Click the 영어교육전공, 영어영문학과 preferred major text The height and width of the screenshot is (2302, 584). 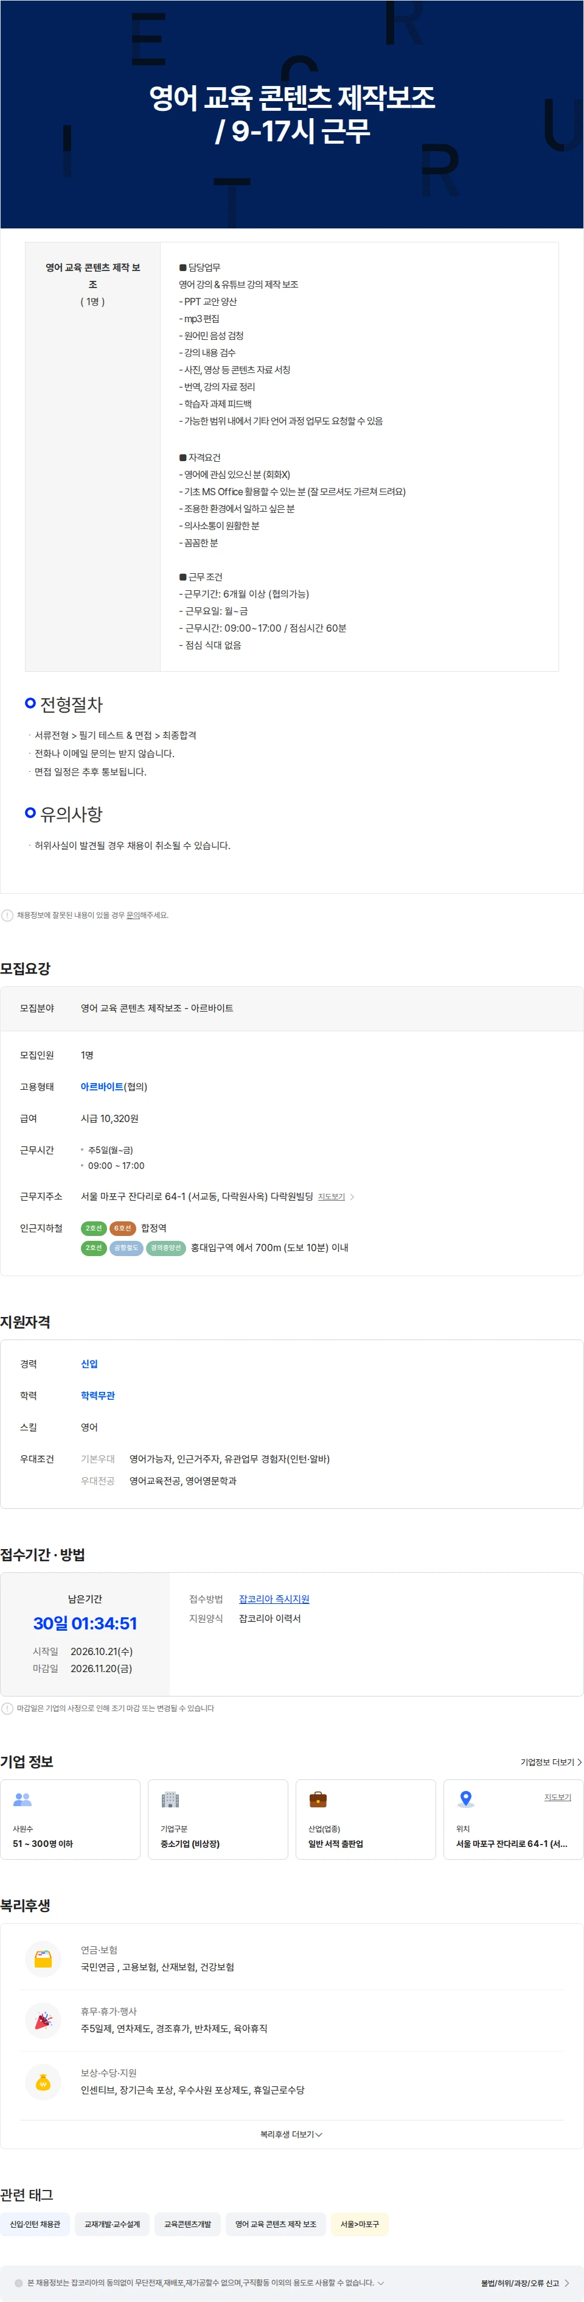183,1481
